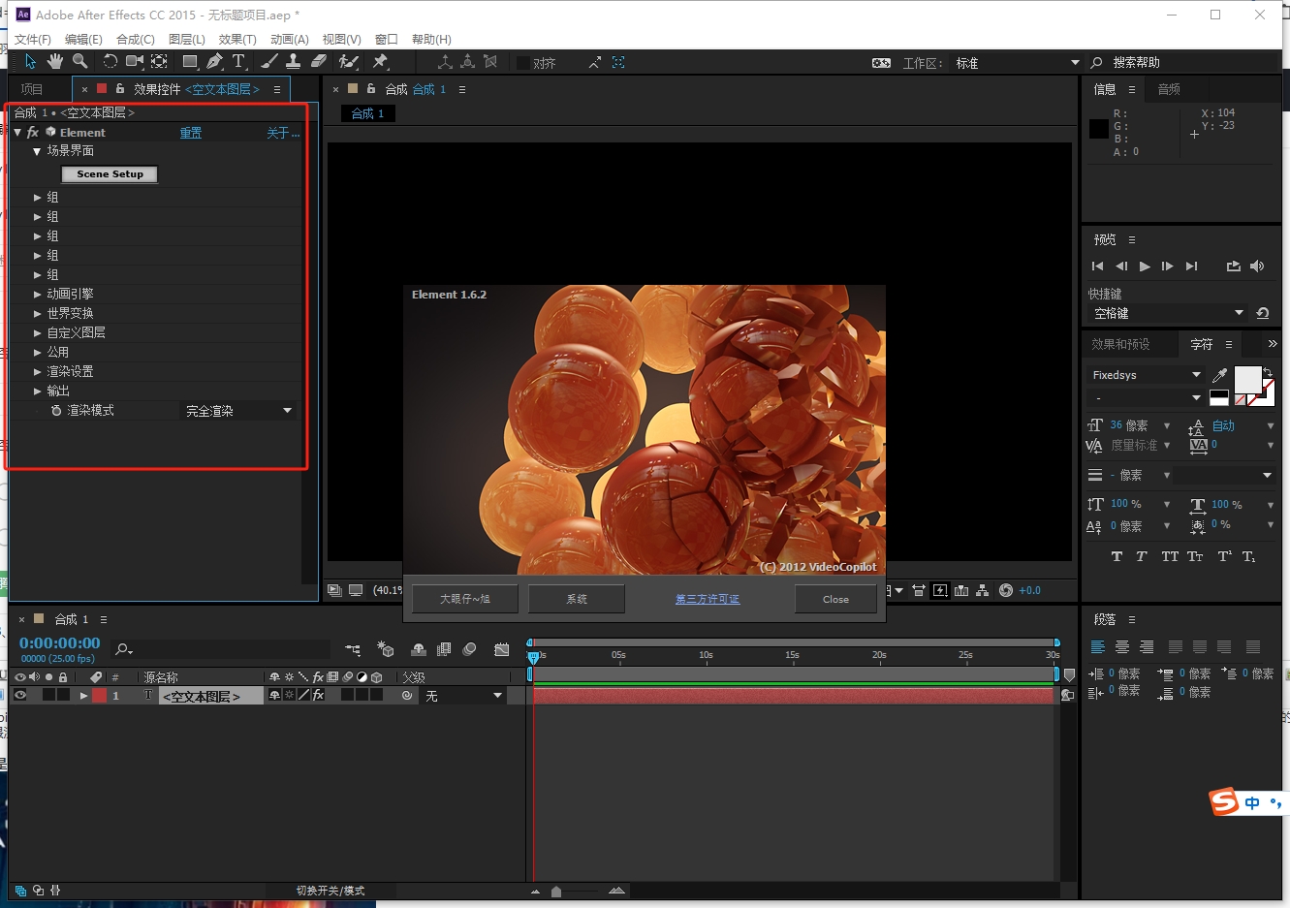Click the 系统 button on Element splash
Image resolution: width=1290 pixels, height=908 pixels.
click(x=577, y=599)
